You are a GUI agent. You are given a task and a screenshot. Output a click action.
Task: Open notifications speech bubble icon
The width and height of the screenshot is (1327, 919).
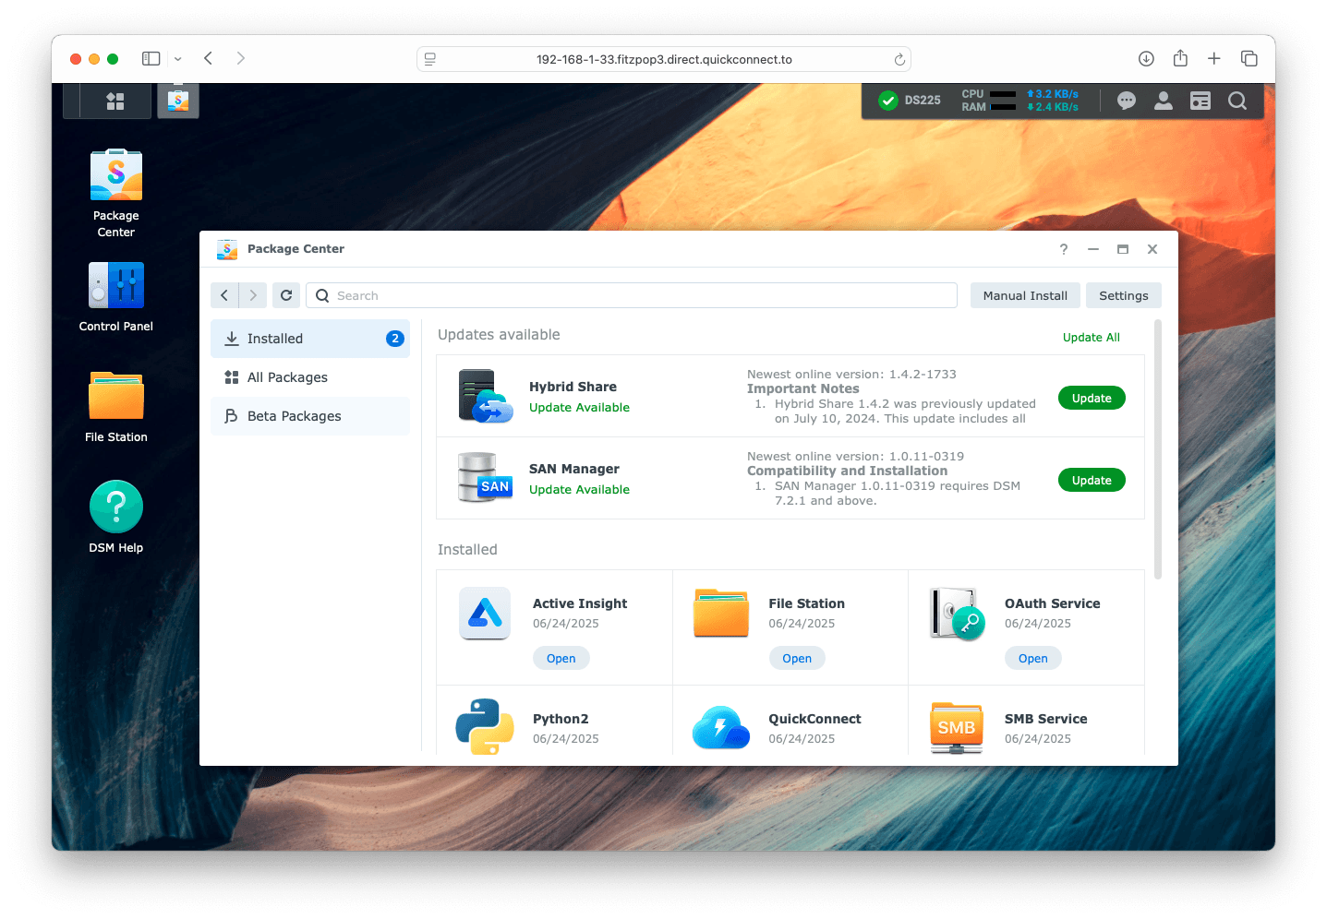pyautogui.click(x=1126, y=101)
